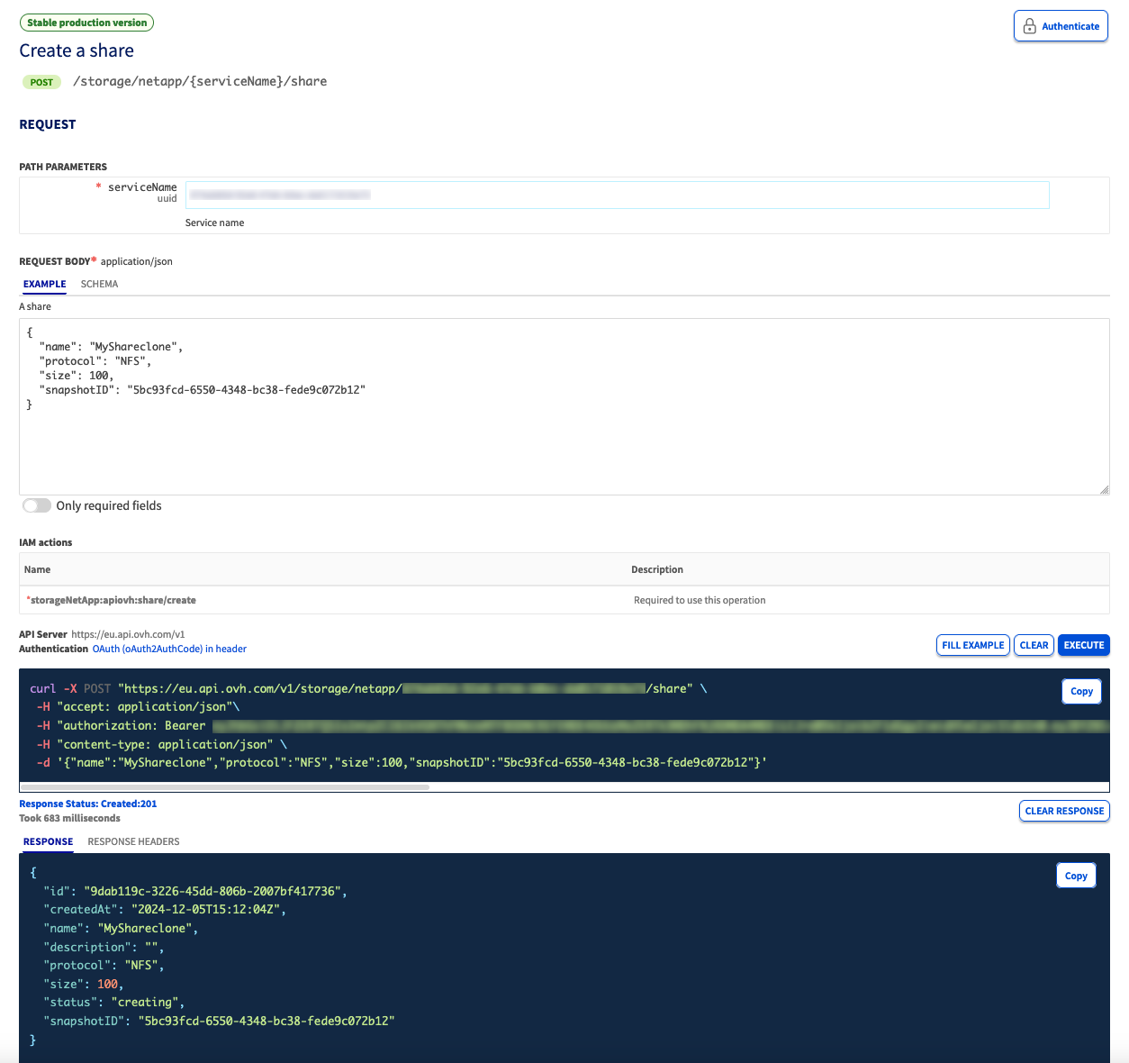
Task: Copy the JSON response body
Action: coord(1076,876)
